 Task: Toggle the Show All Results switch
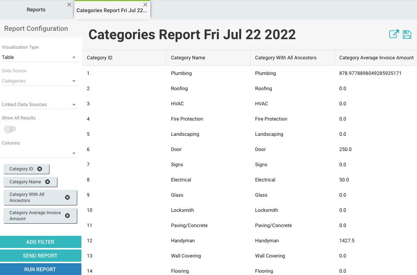[10, 129]
